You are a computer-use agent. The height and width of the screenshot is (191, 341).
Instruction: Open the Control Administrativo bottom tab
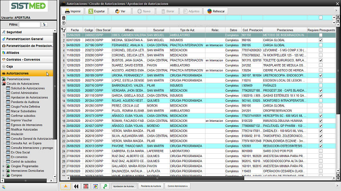point(177,186)
